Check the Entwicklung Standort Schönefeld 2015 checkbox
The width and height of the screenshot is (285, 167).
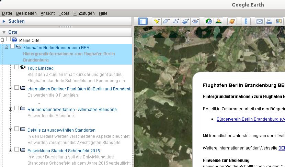(16, 149)
